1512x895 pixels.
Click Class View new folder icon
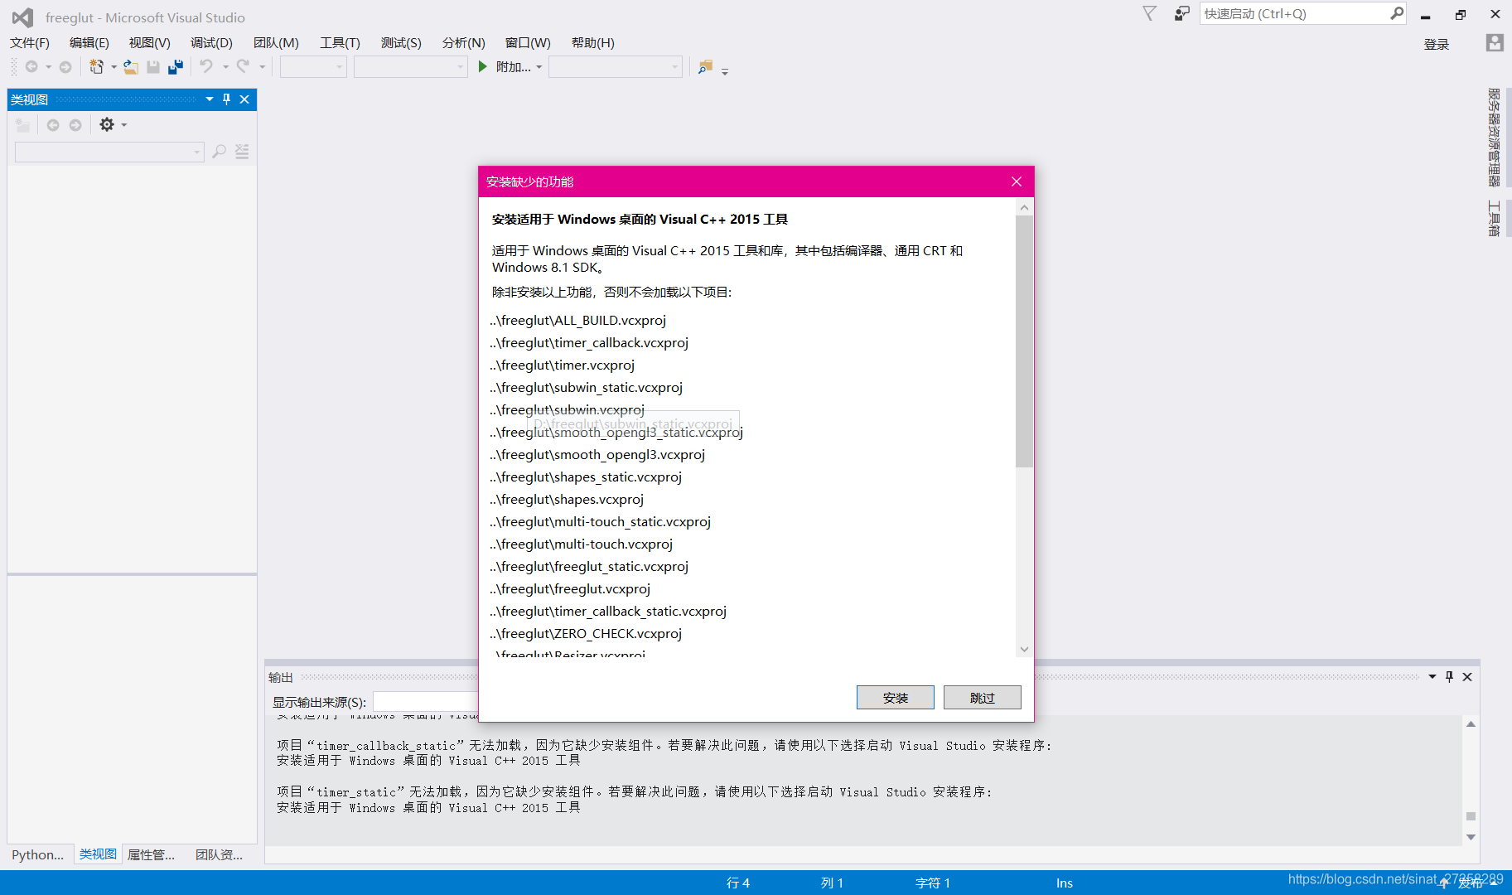pyautogui.click(x=22, y=125)
